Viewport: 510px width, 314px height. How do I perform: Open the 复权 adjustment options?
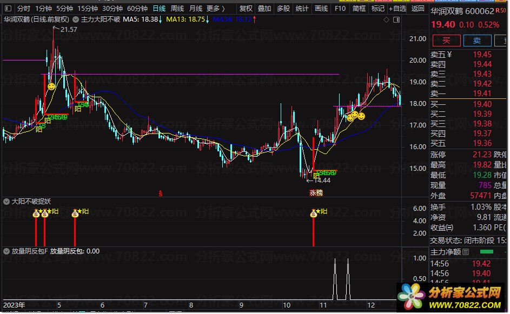click(246, 9)
